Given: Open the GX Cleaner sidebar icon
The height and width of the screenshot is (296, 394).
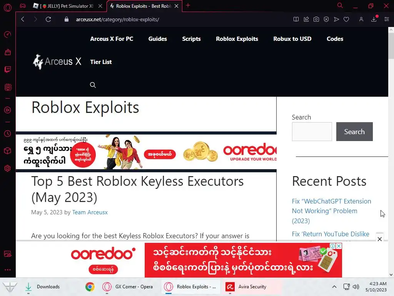Looking at the screenshot, I should click(8, 52).
